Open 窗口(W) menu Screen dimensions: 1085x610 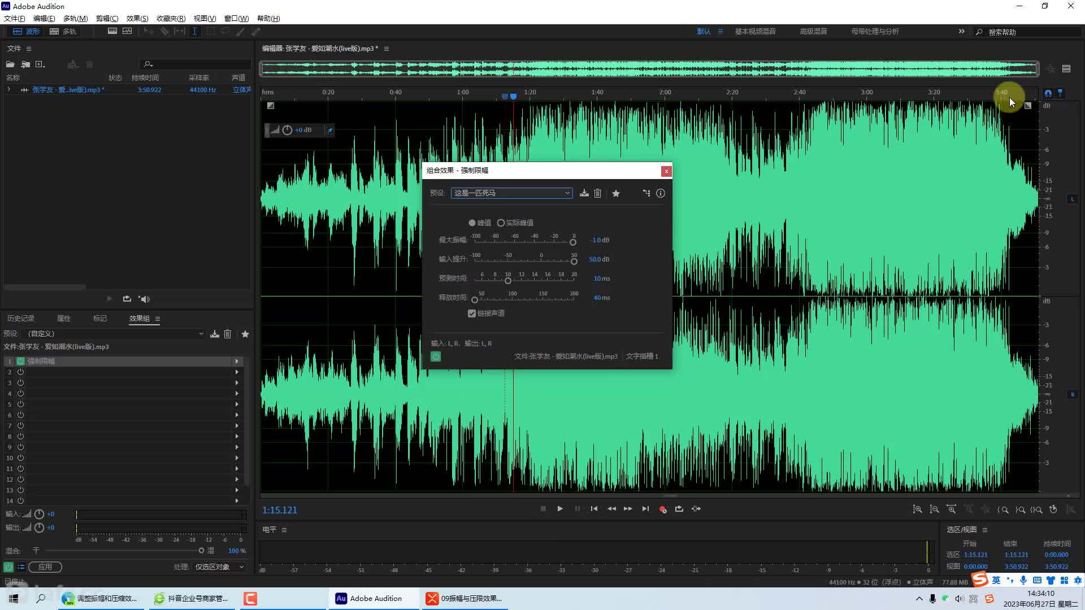click(236, 19)
